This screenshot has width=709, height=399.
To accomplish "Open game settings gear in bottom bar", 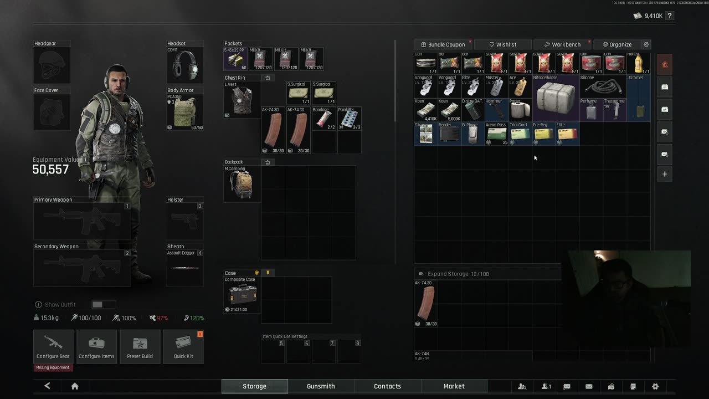I will pyautogui.click(x=655, y=386).
